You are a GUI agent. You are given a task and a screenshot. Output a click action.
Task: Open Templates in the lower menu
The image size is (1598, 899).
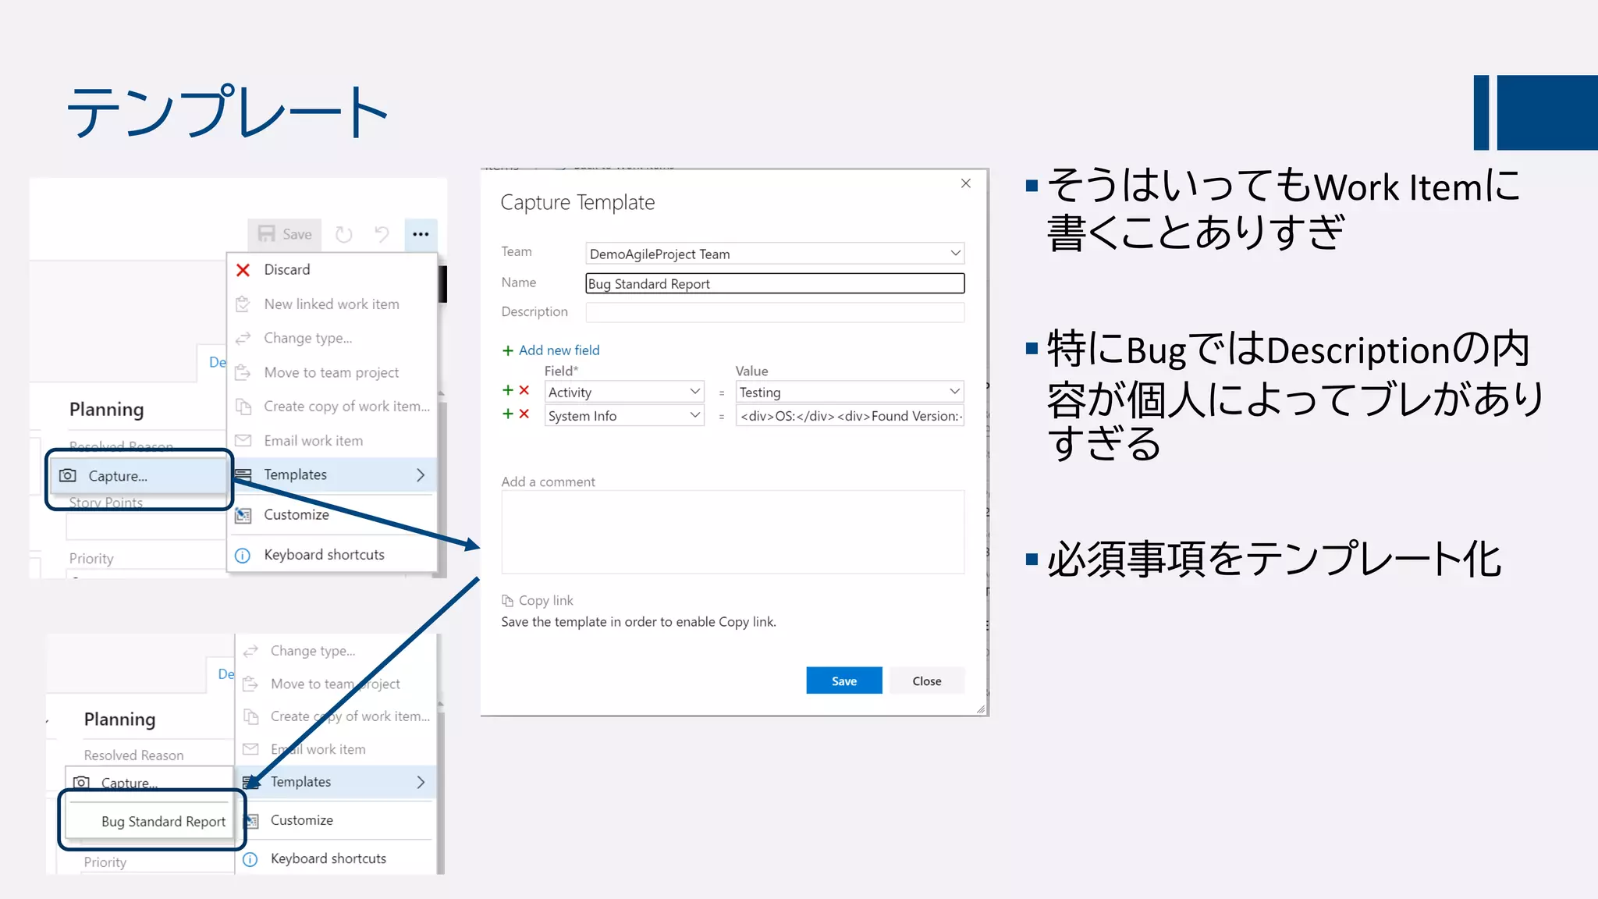[336, 782]
